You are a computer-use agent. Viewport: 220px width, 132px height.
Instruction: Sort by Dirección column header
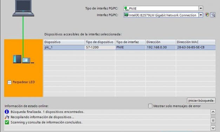tap(161, 42)
